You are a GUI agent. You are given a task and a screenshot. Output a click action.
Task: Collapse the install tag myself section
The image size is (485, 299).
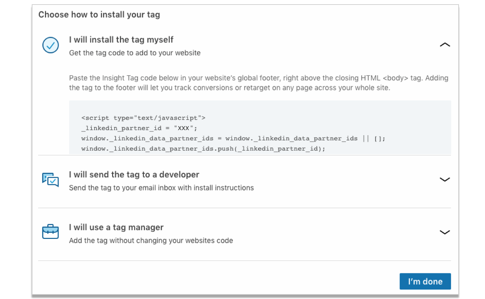445,45
